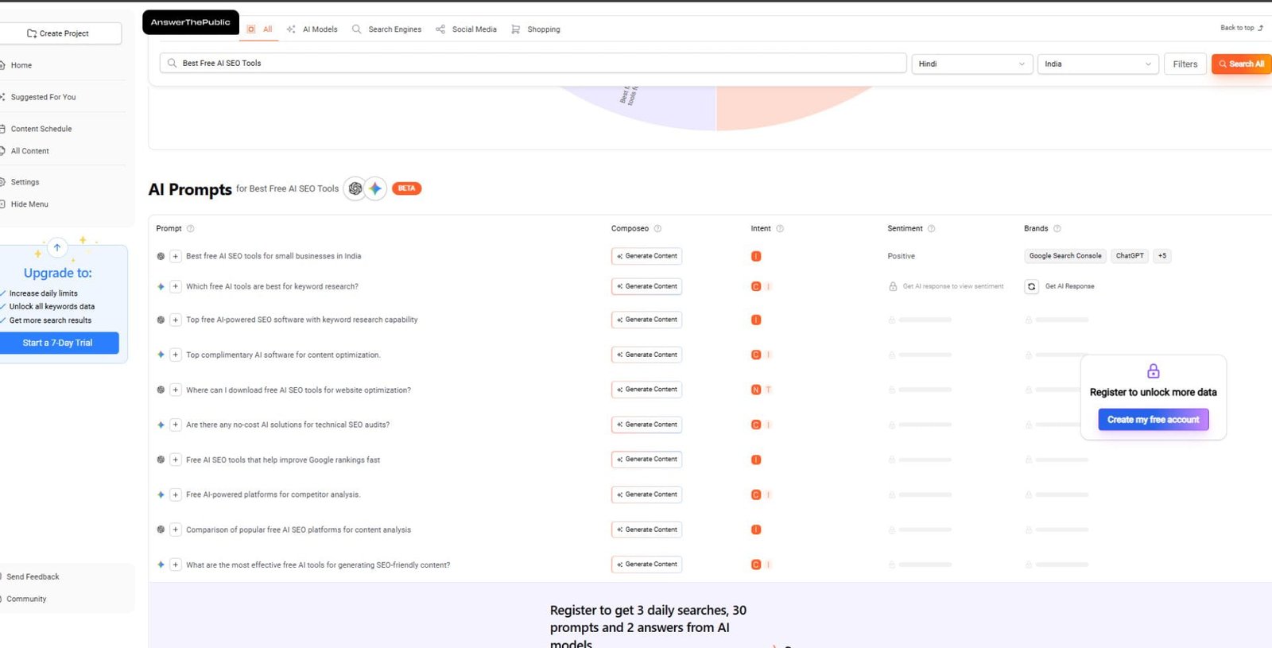Click the Prompt column help icon
This screenshot has width=1272, height=648.
[x=190, y=228]
